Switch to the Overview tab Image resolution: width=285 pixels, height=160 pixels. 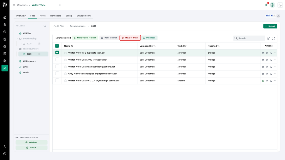[x=21, y=16]
